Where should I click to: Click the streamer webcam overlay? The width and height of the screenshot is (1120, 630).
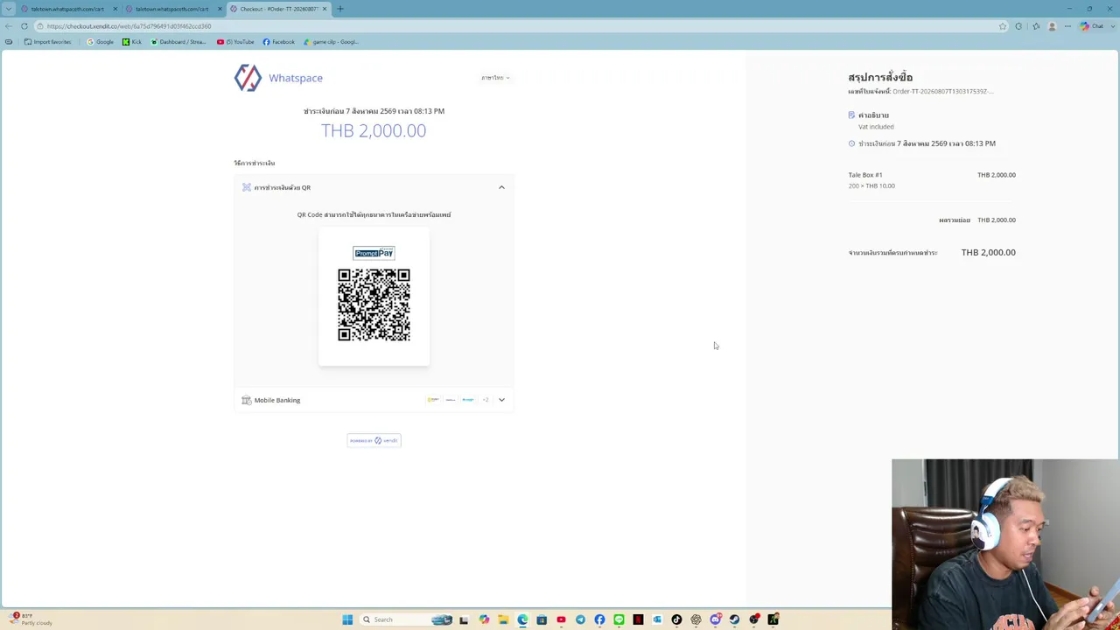(x=1005, y=544)
